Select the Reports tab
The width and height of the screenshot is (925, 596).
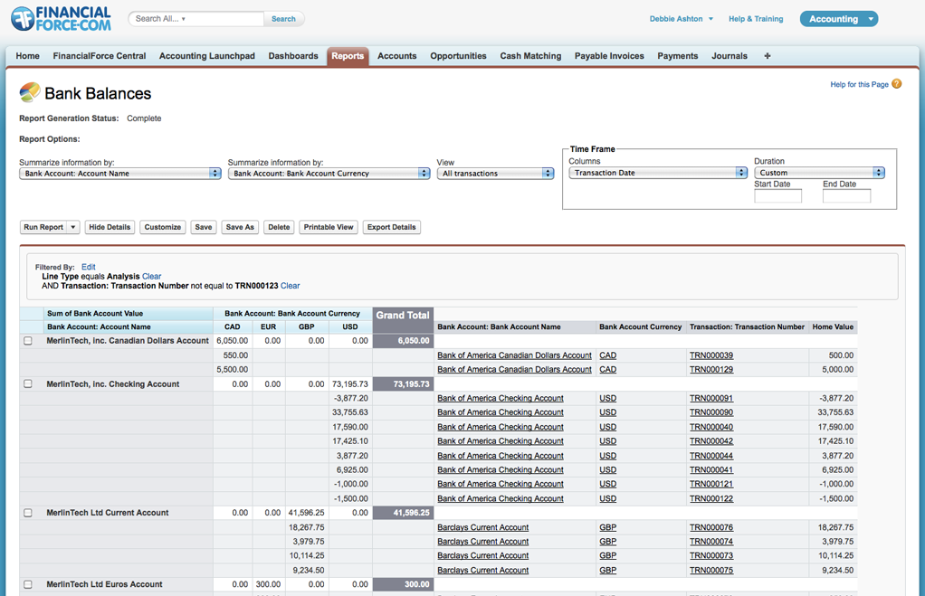[348, 56]
